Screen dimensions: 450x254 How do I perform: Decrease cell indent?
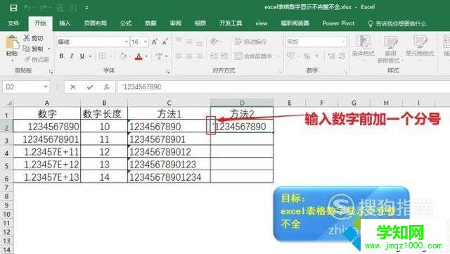coord(214,56)
